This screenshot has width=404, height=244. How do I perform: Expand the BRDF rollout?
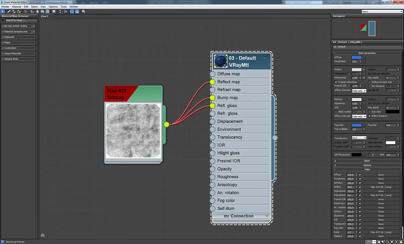tap(367, 161)
